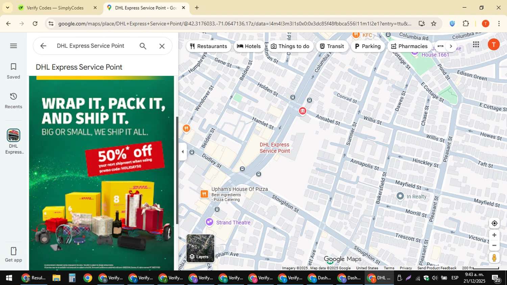Open the Chrome three-dot menu
Screen dimensions: 507x285
[x=499, y=24]
